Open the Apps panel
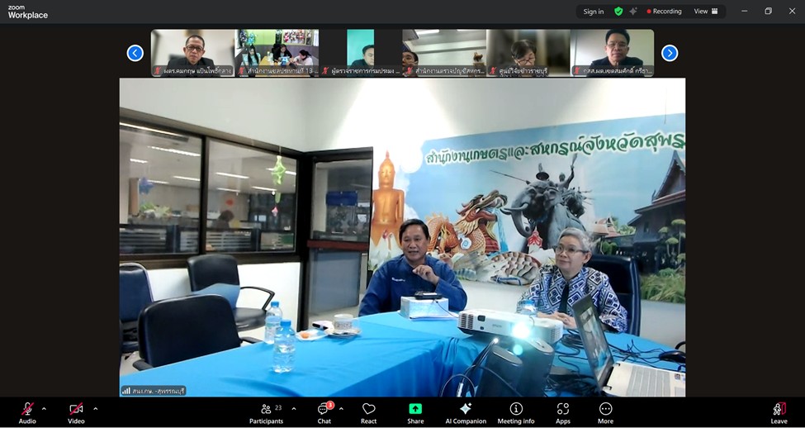Screen dimensions: 805x428 point(563,410)
